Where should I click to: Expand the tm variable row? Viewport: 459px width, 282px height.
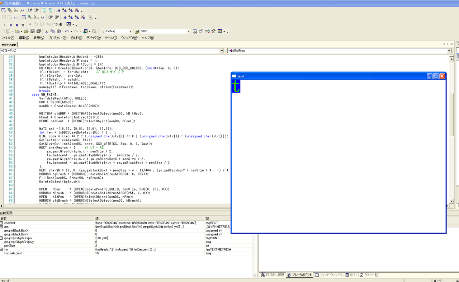1,249
